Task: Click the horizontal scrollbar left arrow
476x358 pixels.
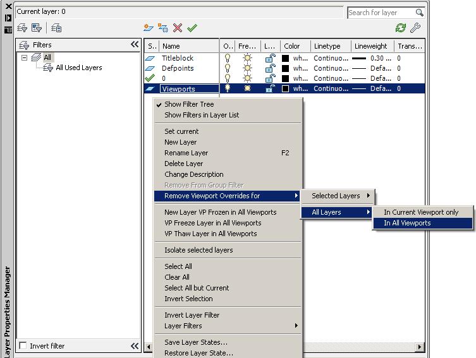Action: click(149, 347)
